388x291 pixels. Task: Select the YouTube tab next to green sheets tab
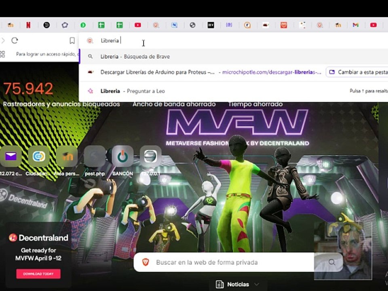(x=138, y=25)
